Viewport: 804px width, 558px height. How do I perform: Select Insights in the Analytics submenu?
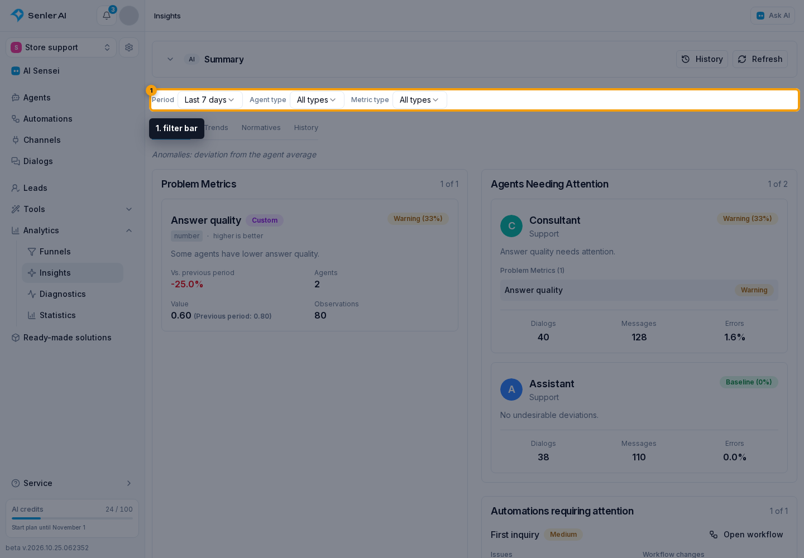click(x=73, y=273)
